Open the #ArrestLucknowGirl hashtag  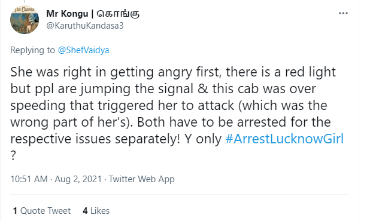[x=284, y=139]
